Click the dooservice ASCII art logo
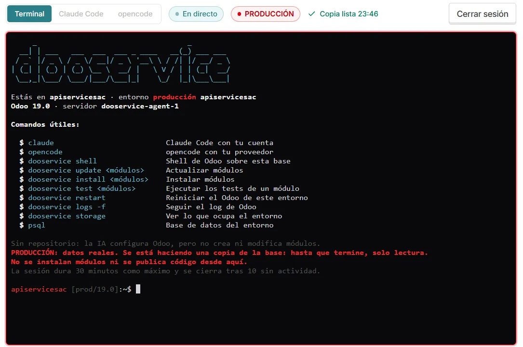523x347 pixels. (121, 64)
